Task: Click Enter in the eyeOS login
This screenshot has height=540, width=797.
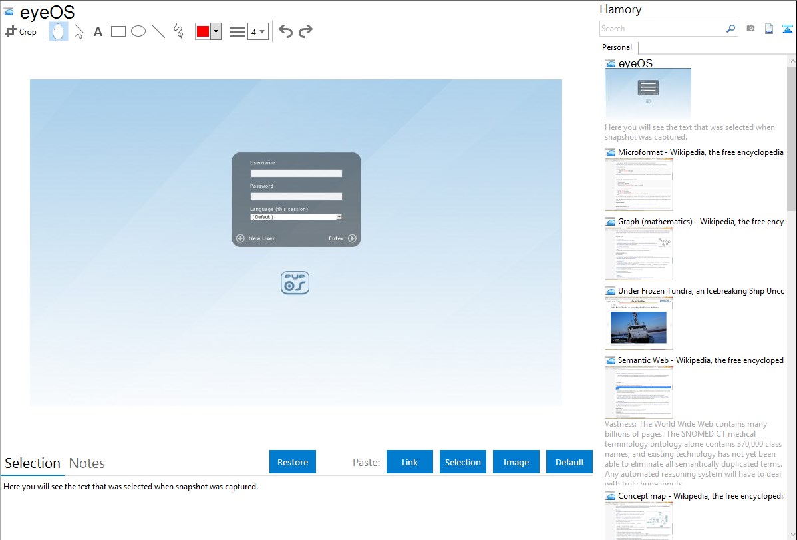Action: coord(343,238)
